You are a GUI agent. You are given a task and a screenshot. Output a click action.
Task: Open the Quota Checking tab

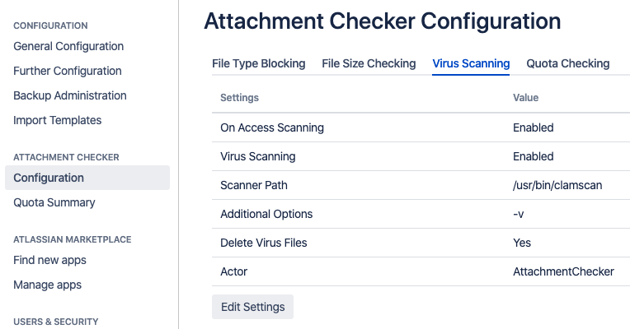coord(567,63)
